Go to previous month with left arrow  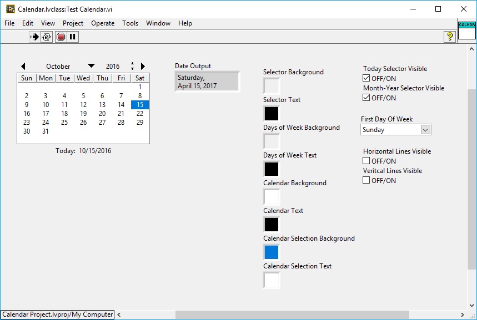(x=23, y=67)
